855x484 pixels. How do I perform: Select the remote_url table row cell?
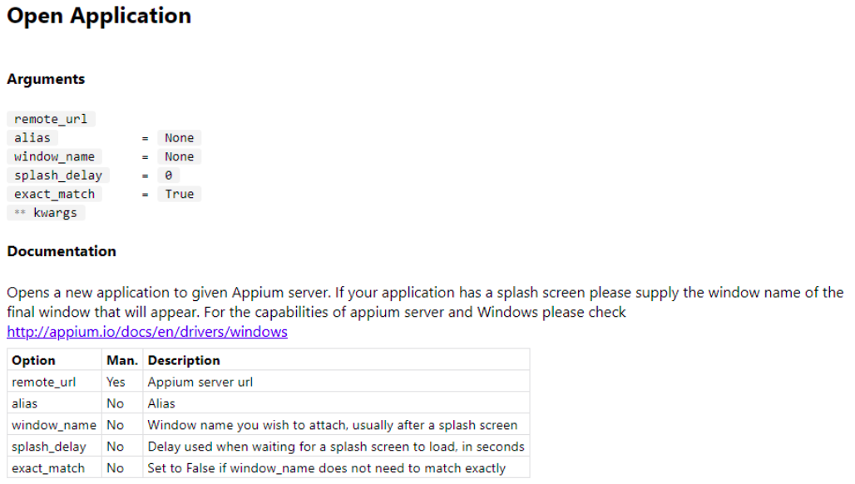[55, 382]
